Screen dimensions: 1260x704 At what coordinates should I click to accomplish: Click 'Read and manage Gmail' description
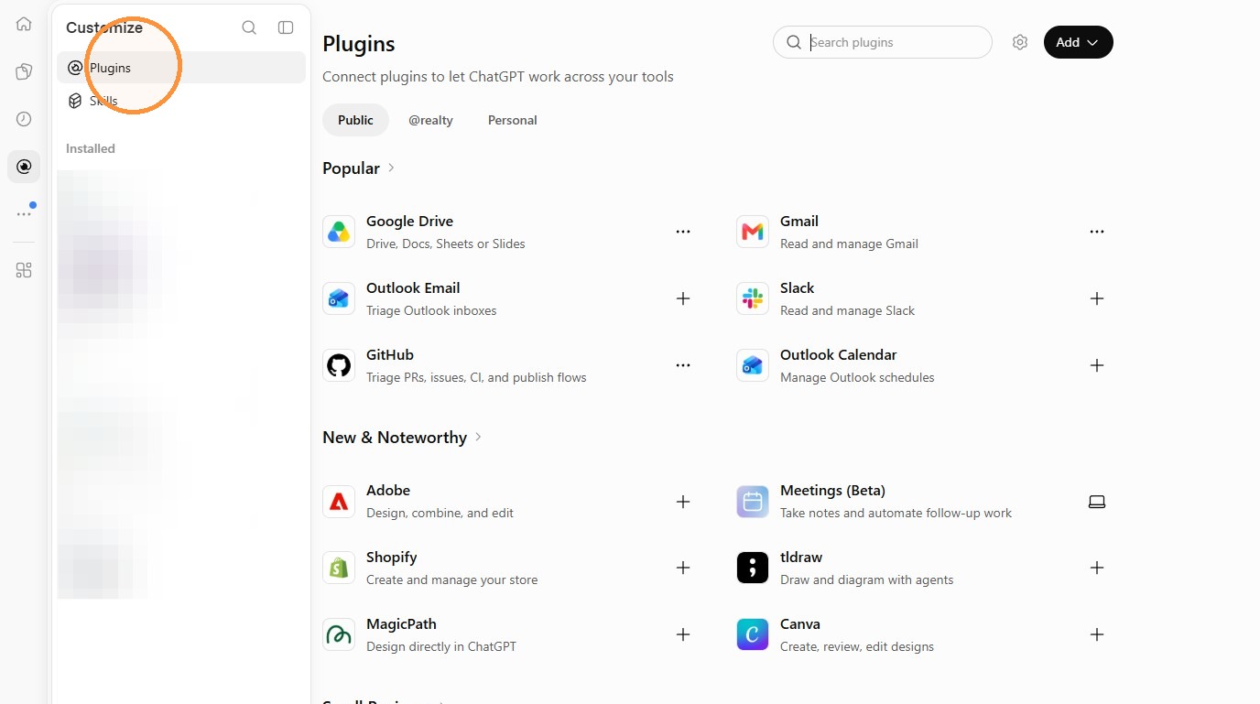pyautogui.click(x=849, y=244)
